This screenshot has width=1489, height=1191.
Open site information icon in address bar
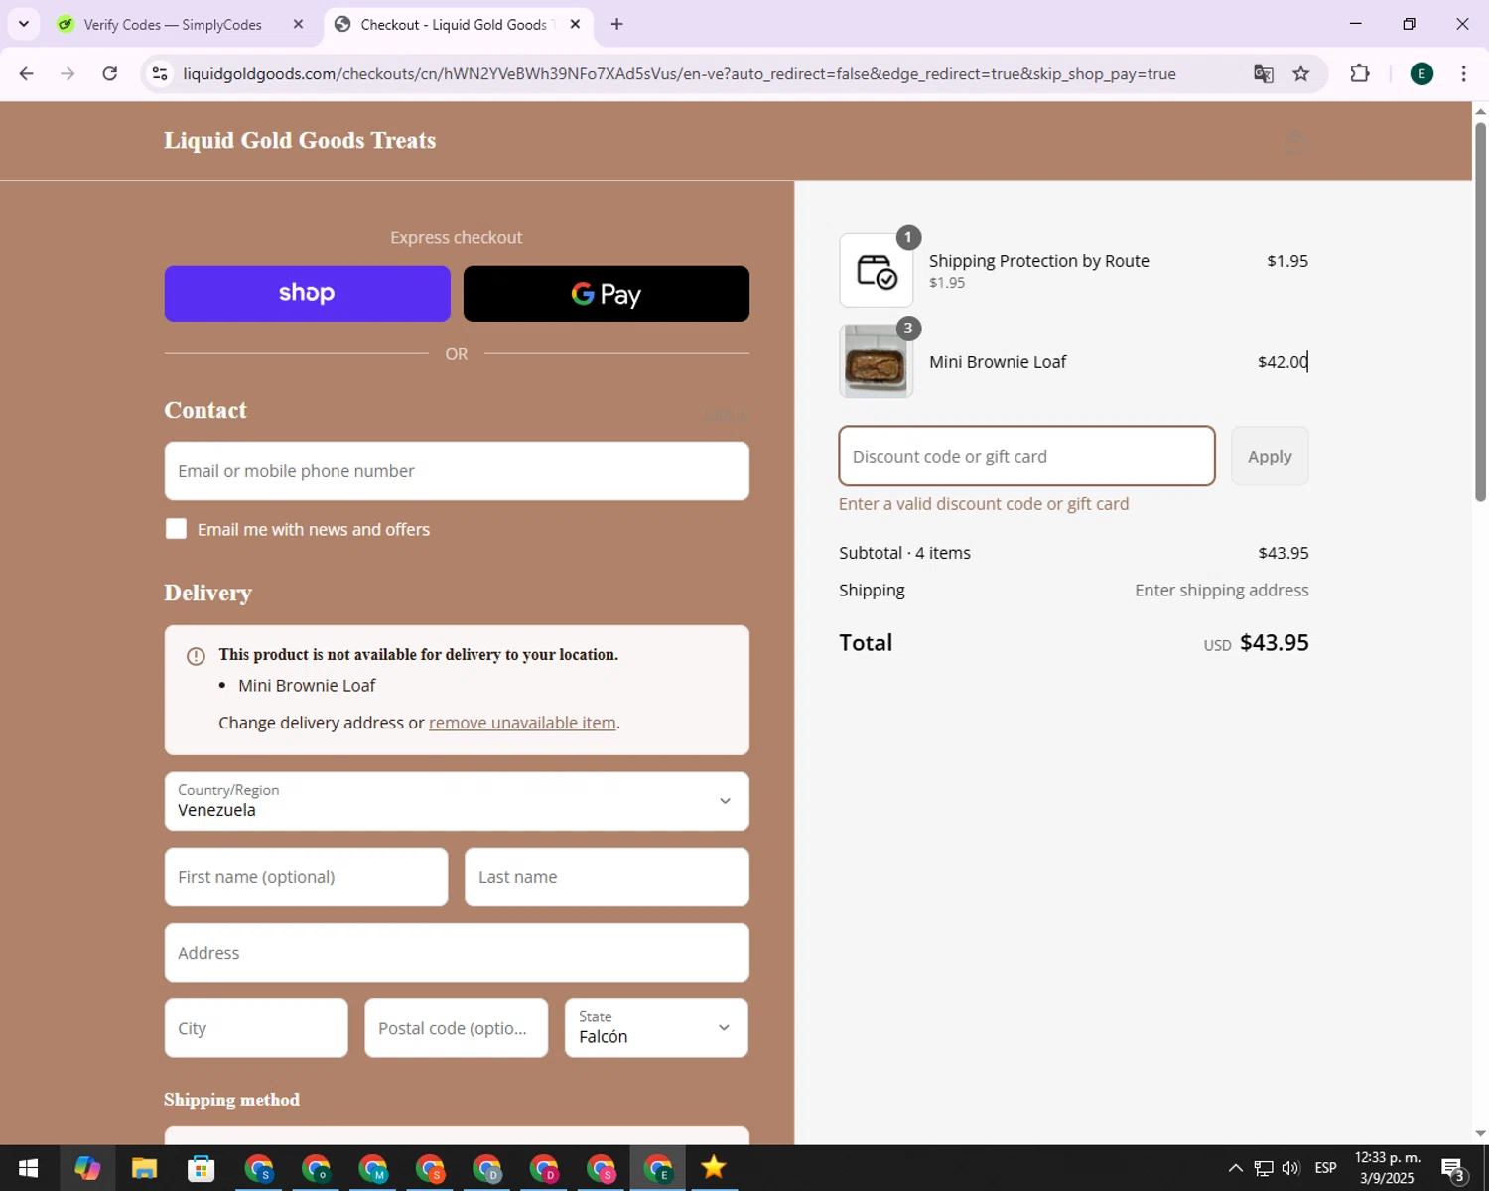pyautogui.click(x=160, y=73)
